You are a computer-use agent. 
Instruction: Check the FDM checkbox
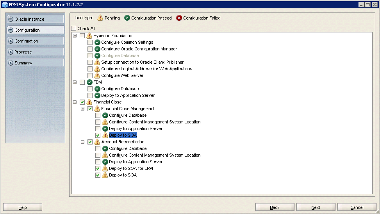(82, 82)
